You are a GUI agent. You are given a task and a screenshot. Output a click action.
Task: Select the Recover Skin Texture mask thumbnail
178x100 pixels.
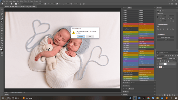165,64
